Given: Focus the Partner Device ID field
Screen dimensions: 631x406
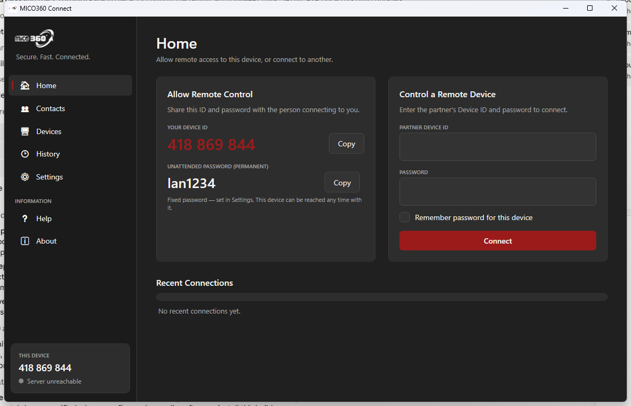Looking at the screenshot, I should [497, 147].
